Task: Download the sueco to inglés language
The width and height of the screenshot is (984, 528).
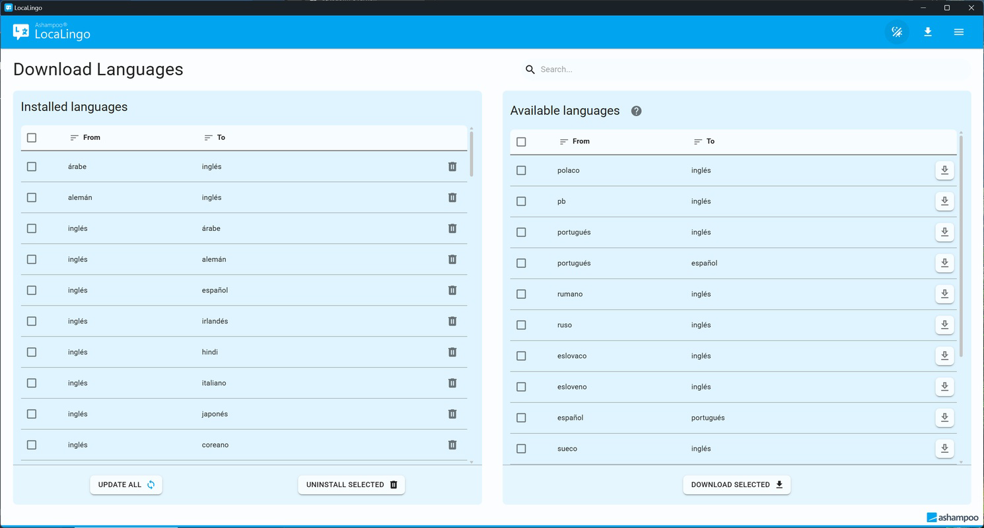Action: (x=944, y=449)
